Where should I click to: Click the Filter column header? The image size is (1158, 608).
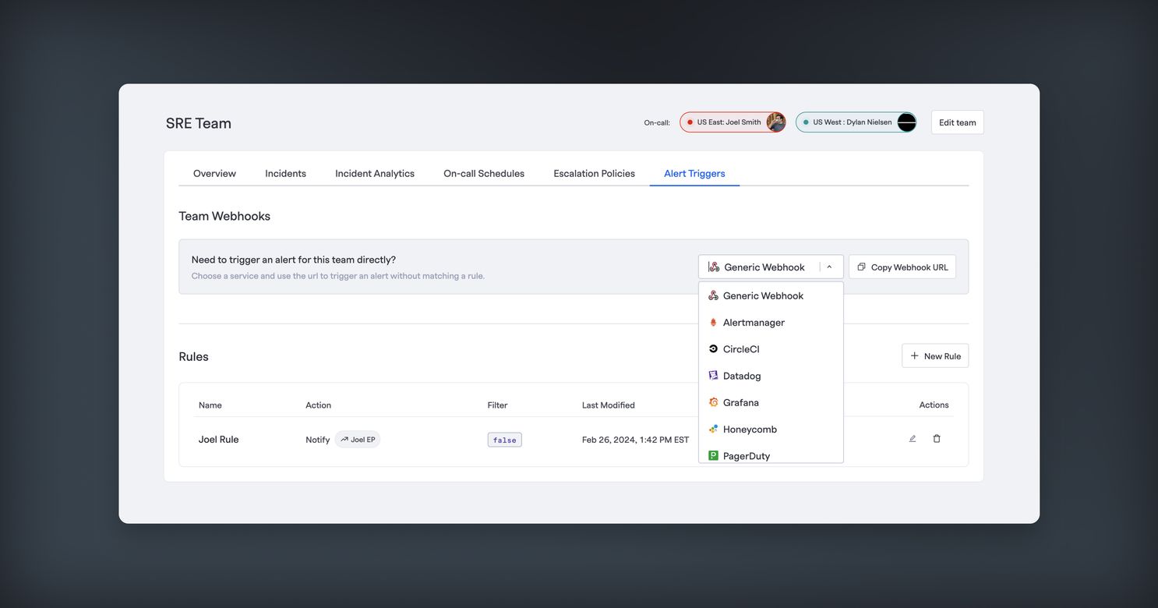pos(497,405)
